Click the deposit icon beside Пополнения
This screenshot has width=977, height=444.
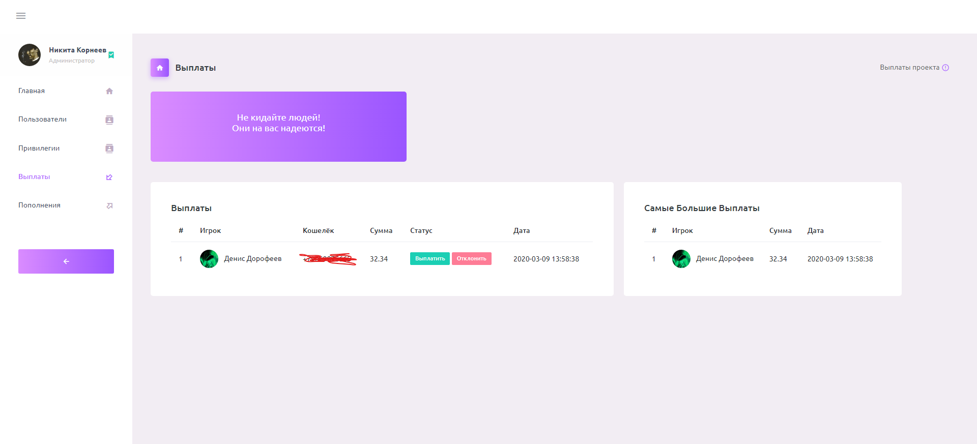point(109,205)
